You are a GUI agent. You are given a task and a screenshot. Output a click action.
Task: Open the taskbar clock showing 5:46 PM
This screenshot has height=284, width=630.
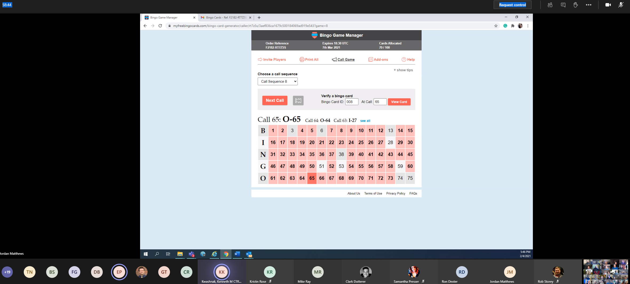(525, 254)
